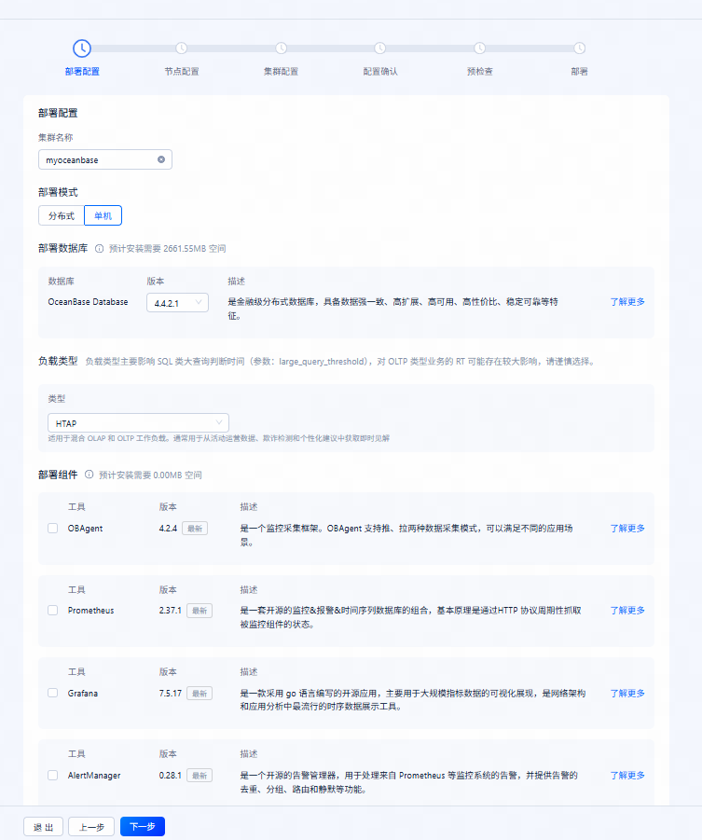Click the 节点配置 step label
The image size is (702, 840).
[x=182, y=71]
